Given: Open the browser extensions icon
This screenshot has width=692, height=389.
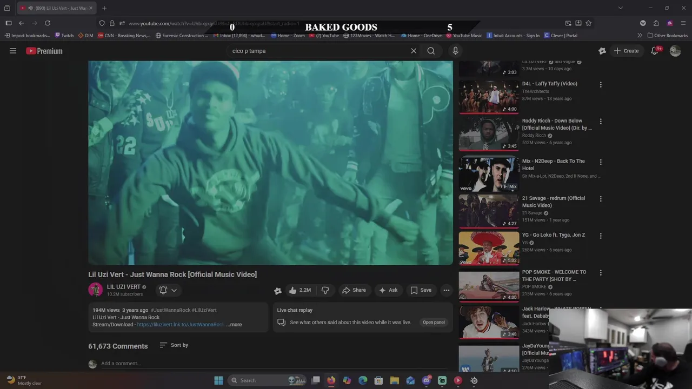Looking at the screenshot, I should (656, 23).
